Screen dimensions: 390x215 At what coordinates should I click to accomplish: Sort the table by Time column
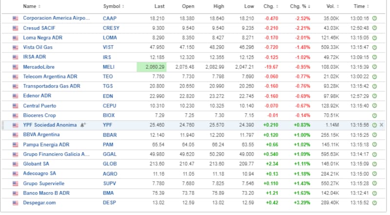[361, 6]
